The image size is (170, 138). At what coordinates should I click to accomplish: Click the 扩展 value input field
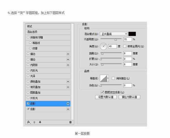[127, 59]
